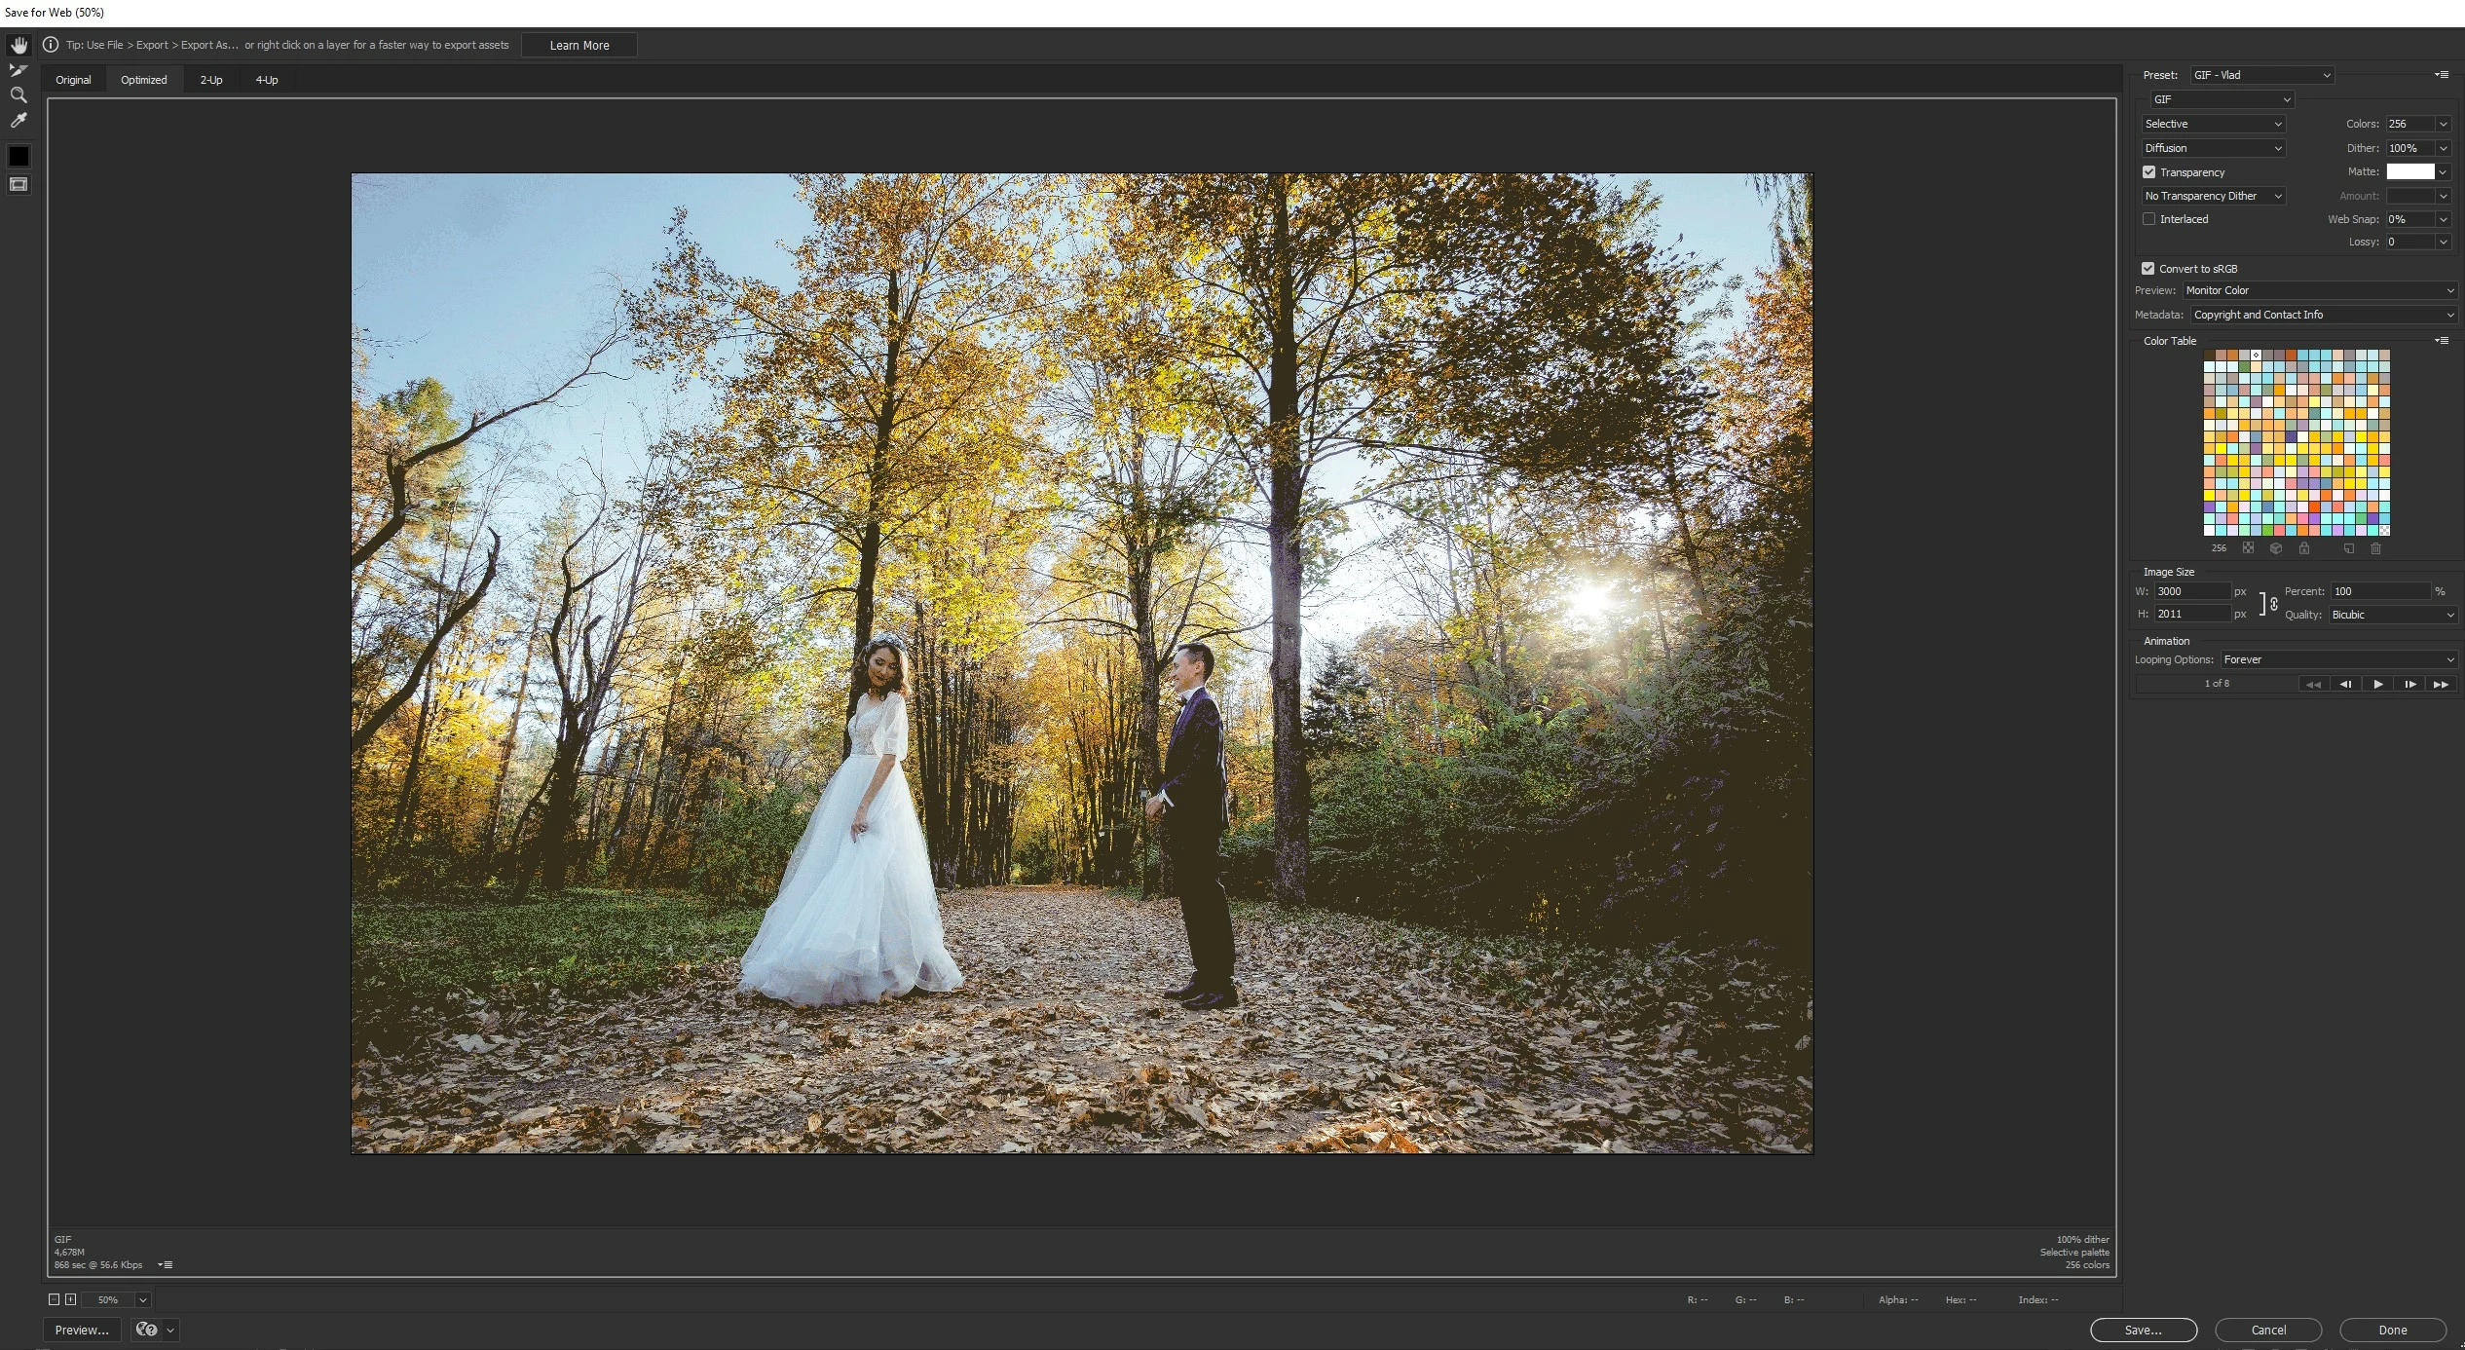Select the Eyedropper tool

point(18,121)
